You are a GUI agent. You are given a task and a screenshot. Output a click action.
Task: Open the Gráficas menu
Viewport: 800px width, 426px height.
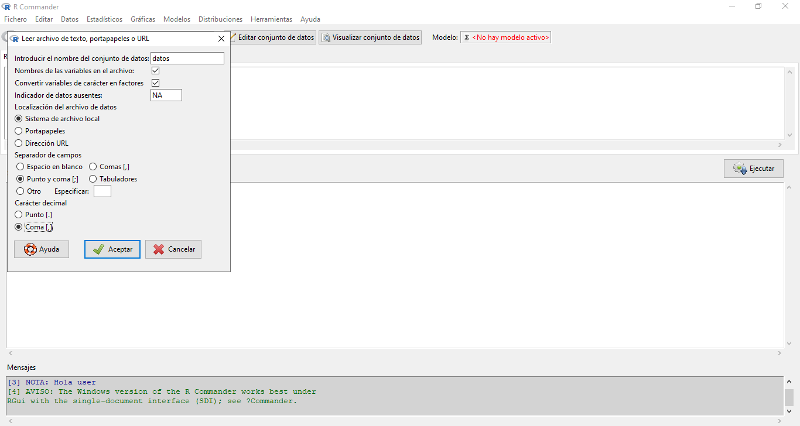tap(143, 19)
